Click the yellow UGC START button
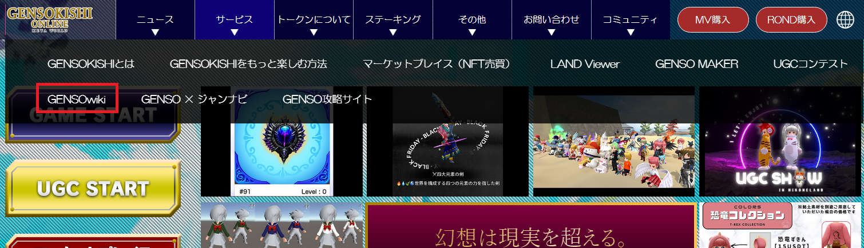 93,189
